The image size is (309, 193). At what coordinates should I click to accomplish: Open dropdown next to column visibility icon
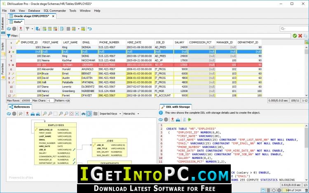click(78, 29)
